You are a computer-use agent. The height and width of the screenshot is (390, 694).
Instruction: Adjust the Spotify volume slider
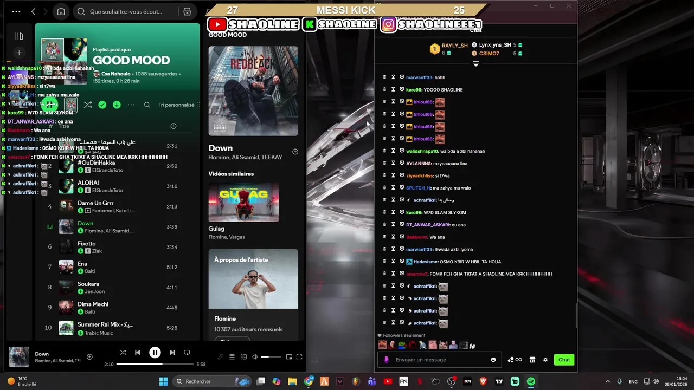271,357
